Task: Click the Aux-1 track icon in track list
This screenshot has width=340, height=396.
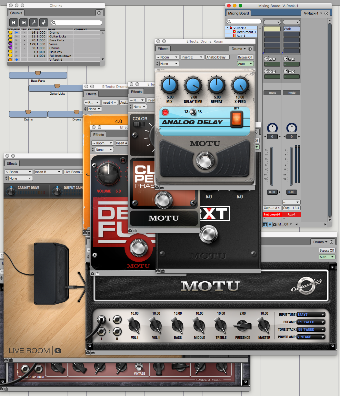Action: (x=235, y=36)
